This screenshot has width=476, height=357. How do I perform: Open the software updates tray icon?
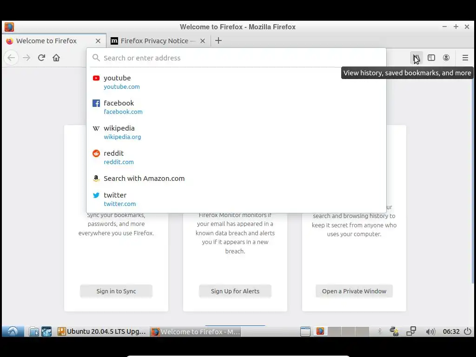(394, 331)
